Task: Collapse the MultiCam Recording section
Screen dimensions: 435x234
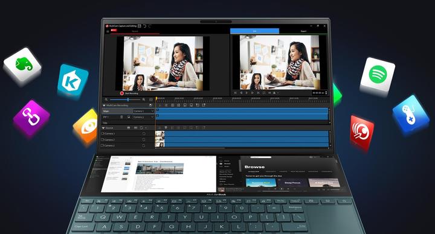Action: 104,105
